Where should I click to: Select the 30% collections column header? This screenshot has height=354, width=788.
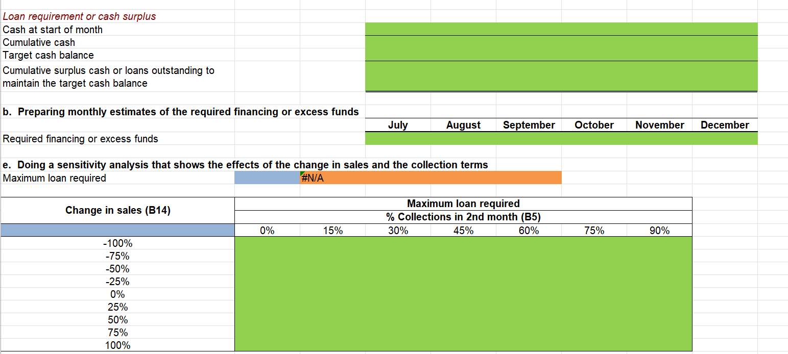[x=398, y=231]
